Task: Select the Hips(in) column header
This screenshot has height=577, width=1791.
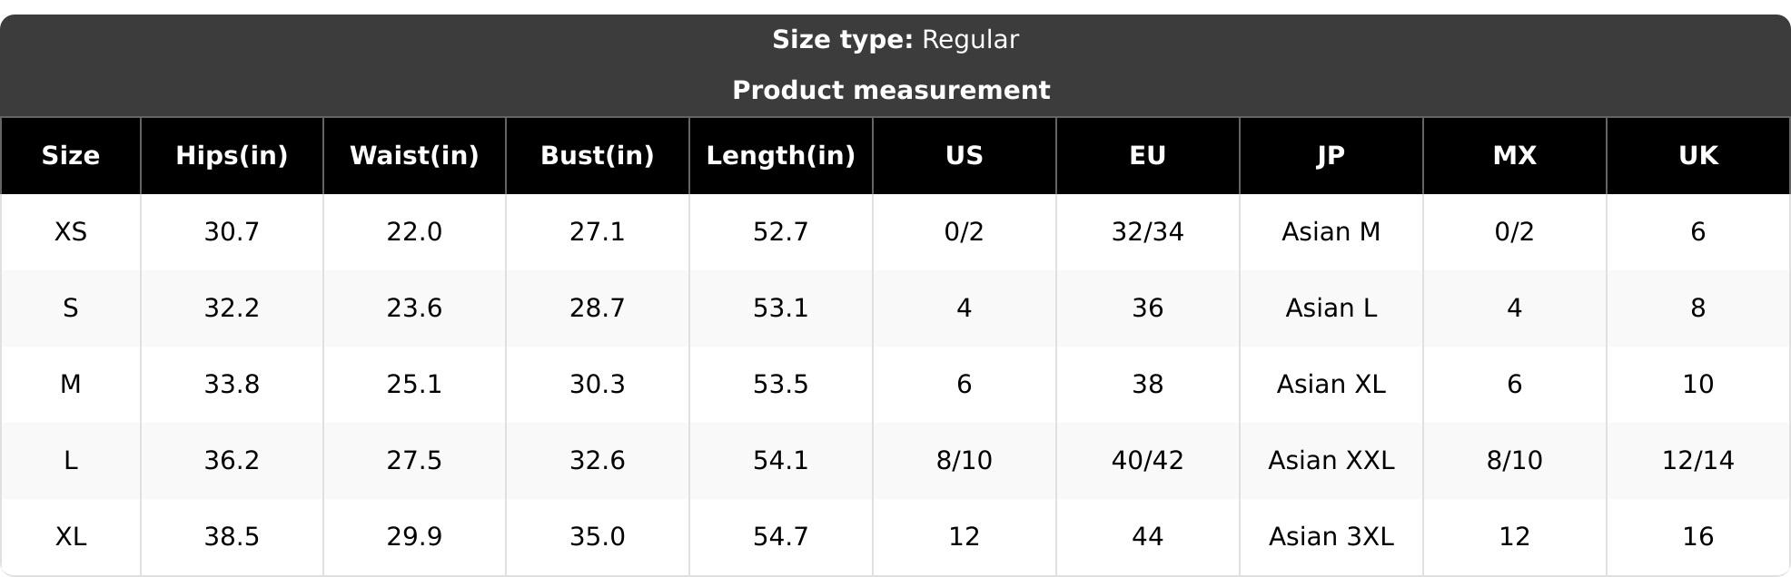Action: click(x=232, y=155)
